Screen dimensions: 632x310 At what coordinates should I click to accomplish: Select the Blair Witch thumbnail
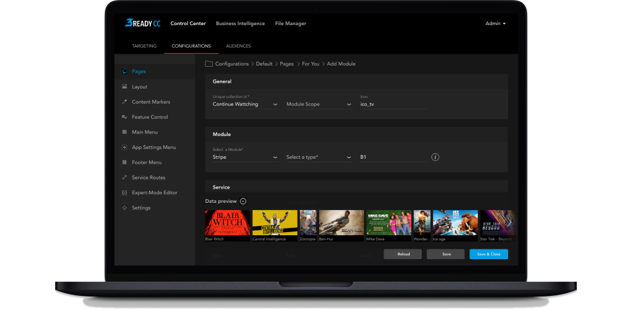227,222
